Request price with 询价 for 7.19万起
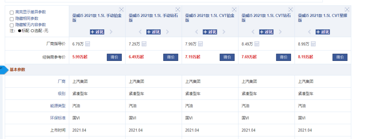This screenshot has width=367, height=139. pyautogui.click(x=227, y=57)
